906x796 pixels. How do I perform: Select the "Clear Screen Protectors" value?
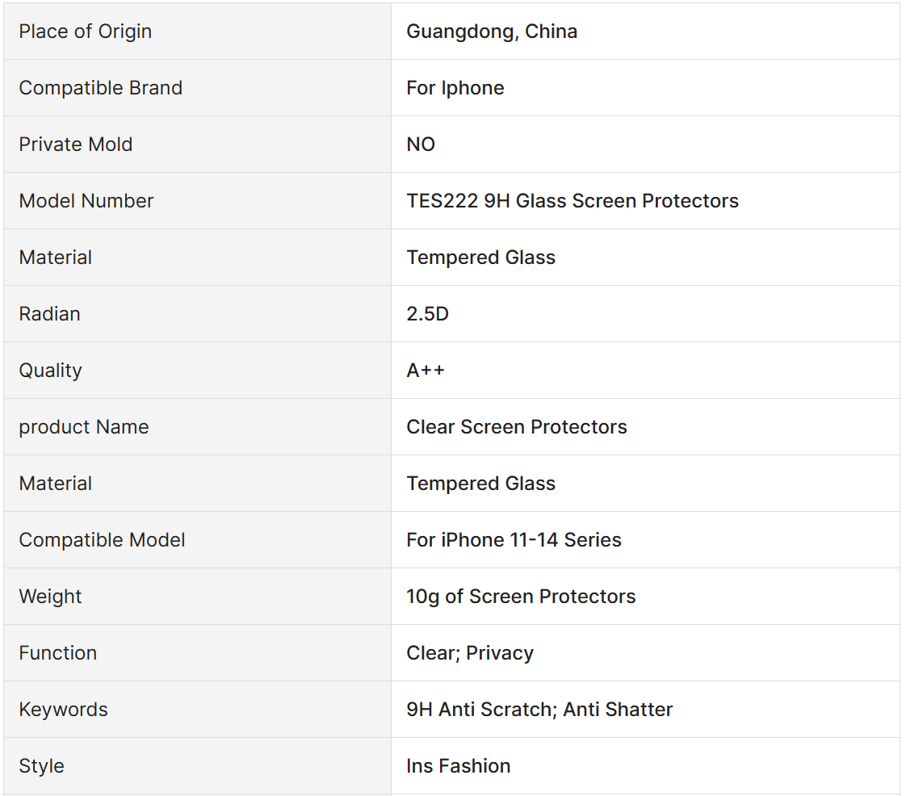click(x=517, y=427)
